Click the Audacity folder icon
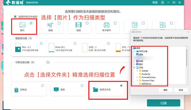Screen dimensions: 191x110 coord(140,74)
